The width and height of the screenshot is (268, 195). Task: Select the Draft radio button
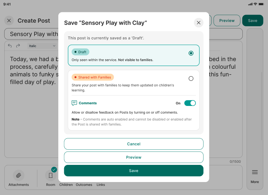[191, 53]
